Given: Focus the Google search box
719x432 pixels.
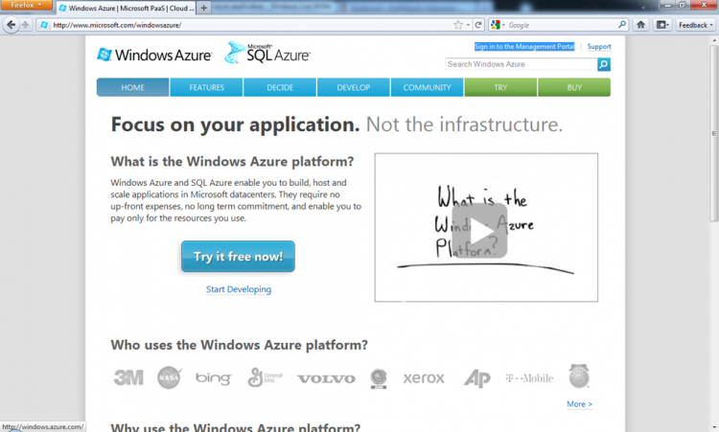Looking at the screenshot, I should point(561,25).
